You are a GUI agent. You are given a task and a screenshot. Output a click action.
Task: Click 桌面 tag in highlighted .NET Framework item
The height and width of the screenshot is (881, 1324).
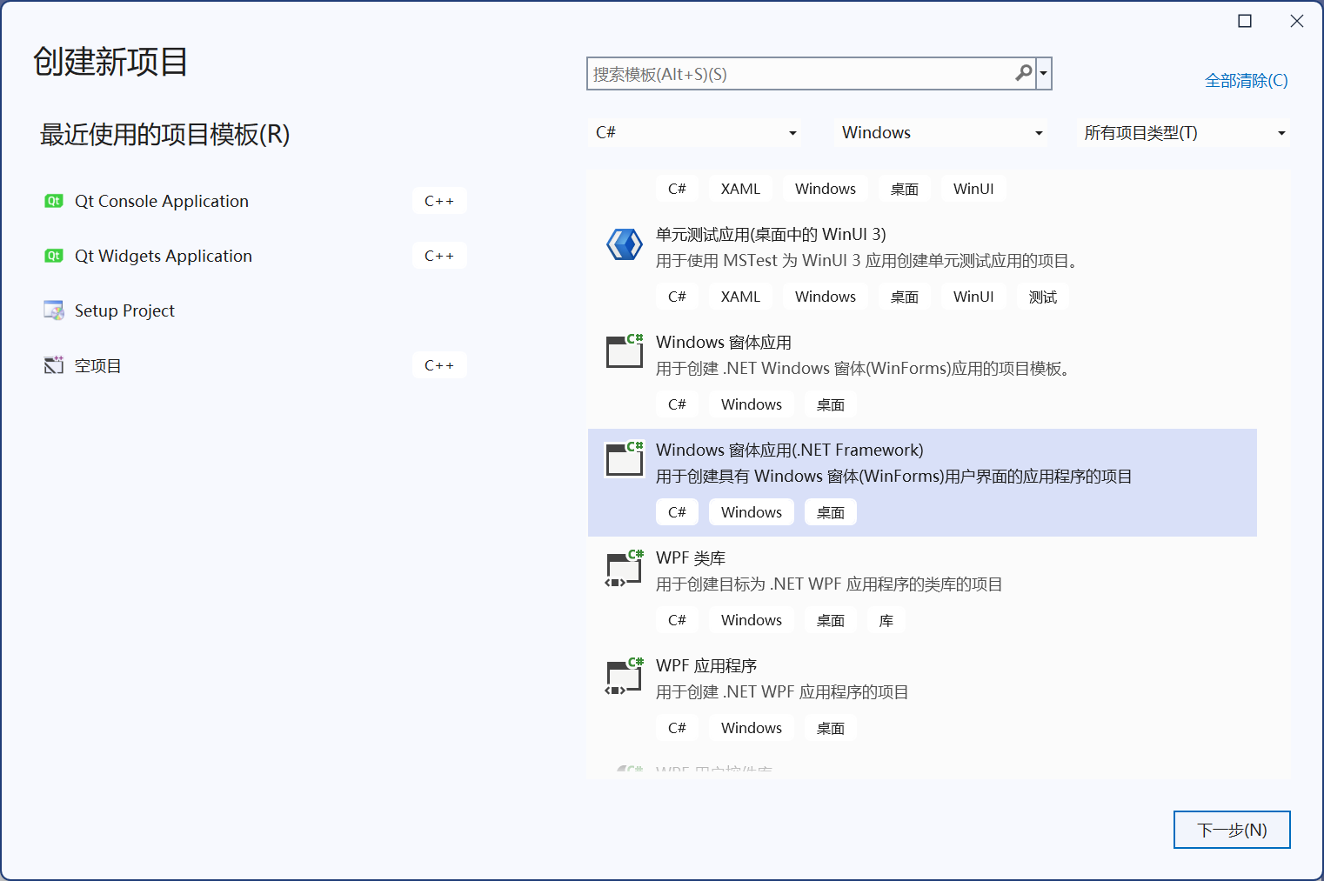pos(831,512)
